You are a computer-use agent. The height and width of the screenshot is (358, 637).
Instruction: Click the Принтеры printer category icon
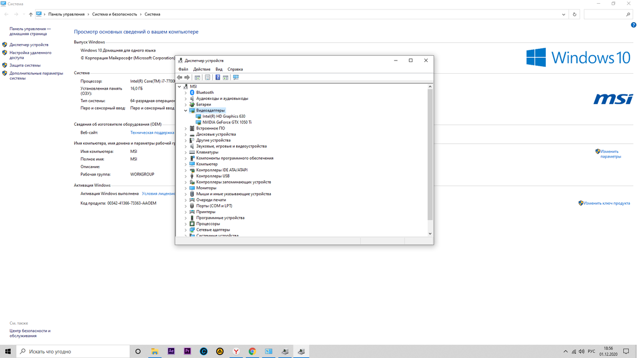coord(192,212)
